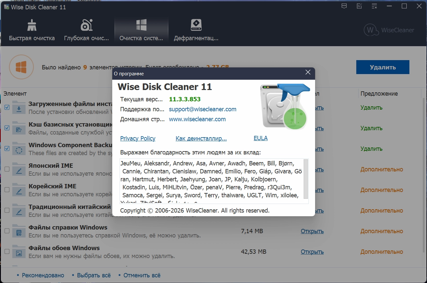This screenshot has width=427, height=283.
Task: Click Дополнительно for Японский IME row
Action: coord(382,169)
